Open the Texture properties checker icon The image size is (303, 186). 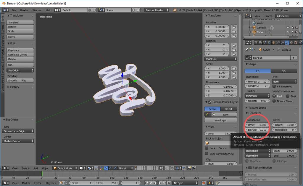(296, 43)
